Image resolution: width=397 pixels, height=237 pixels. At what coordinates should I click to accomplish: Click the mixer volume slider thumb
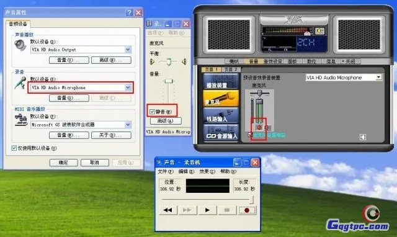pos(169,81)
